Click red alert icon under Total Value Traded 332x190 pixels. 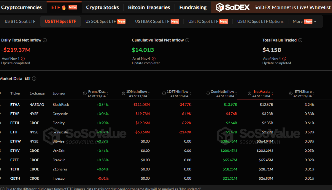click(284, 59)
